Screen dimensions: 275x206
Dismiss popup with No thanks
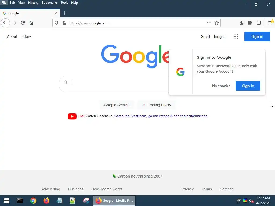221,86
